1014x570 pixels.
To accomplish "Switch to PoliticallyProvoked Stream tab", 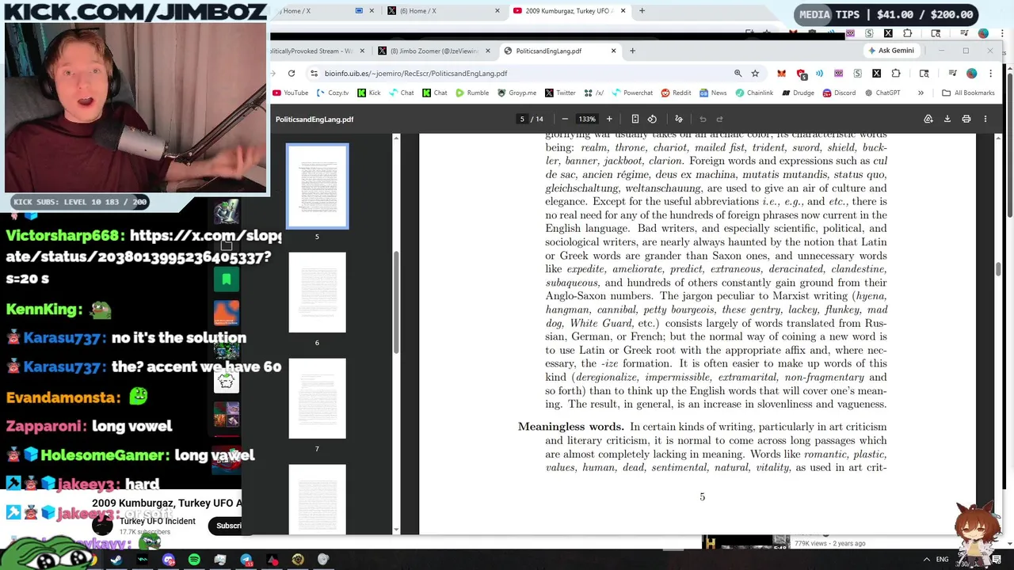I will click(x=317, y=51).
